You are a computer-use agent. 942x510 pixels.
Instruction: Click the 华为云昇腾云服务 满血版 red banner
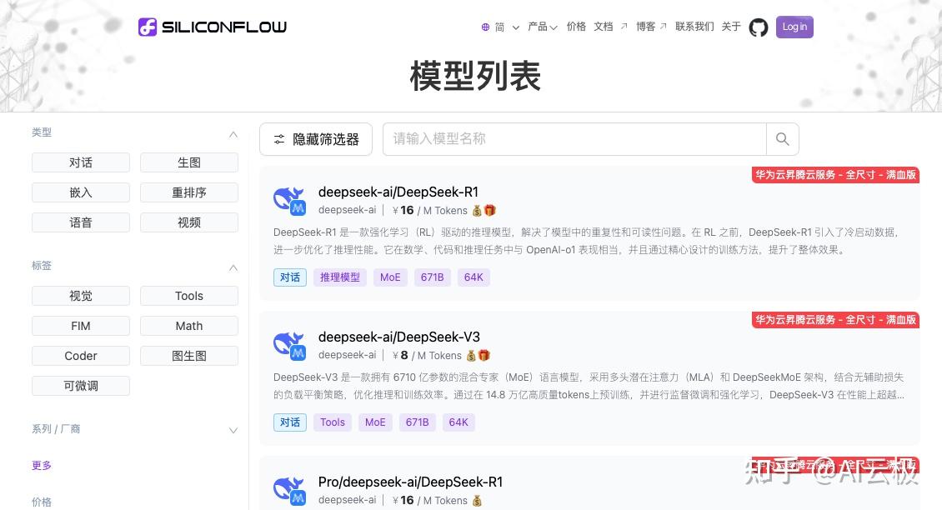point(835,175)
